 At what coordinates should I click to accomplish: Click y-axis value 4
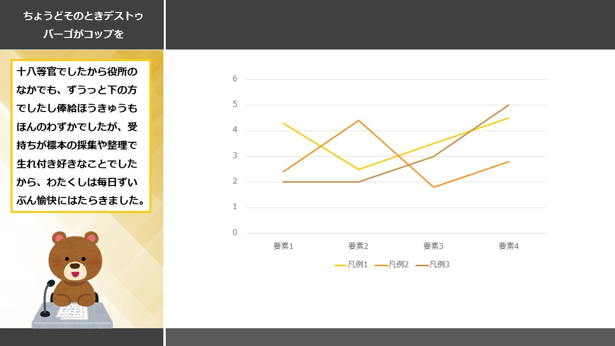point(235,130)
